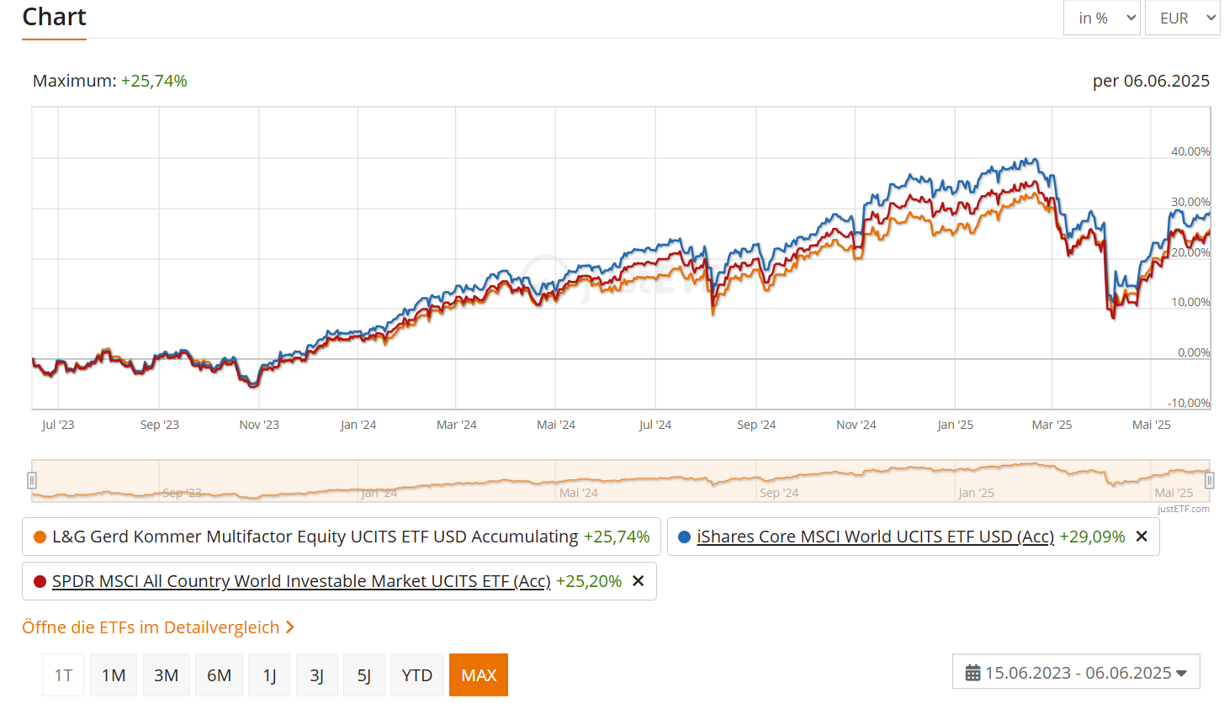Open the EUR currency dropdown

(1182, 19)
